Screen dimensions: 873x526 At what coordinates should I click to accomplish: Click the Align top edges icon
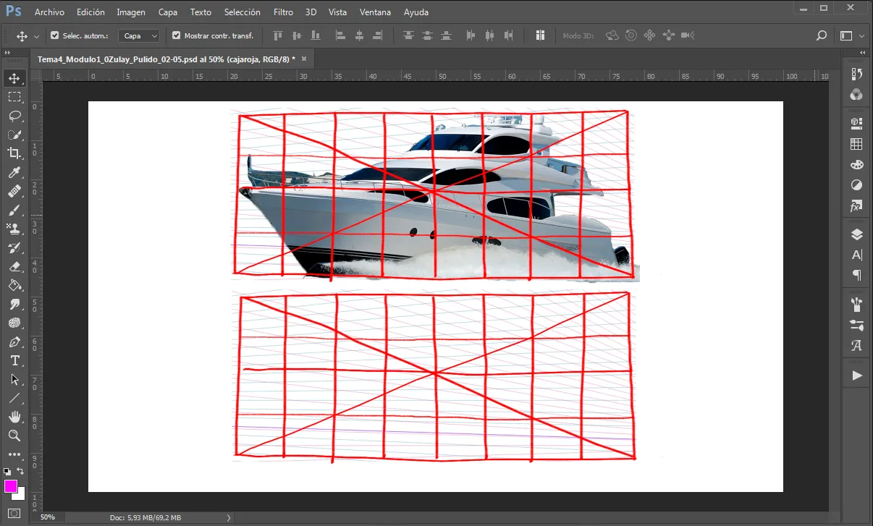pyautogui.click(x=278, y=35)
